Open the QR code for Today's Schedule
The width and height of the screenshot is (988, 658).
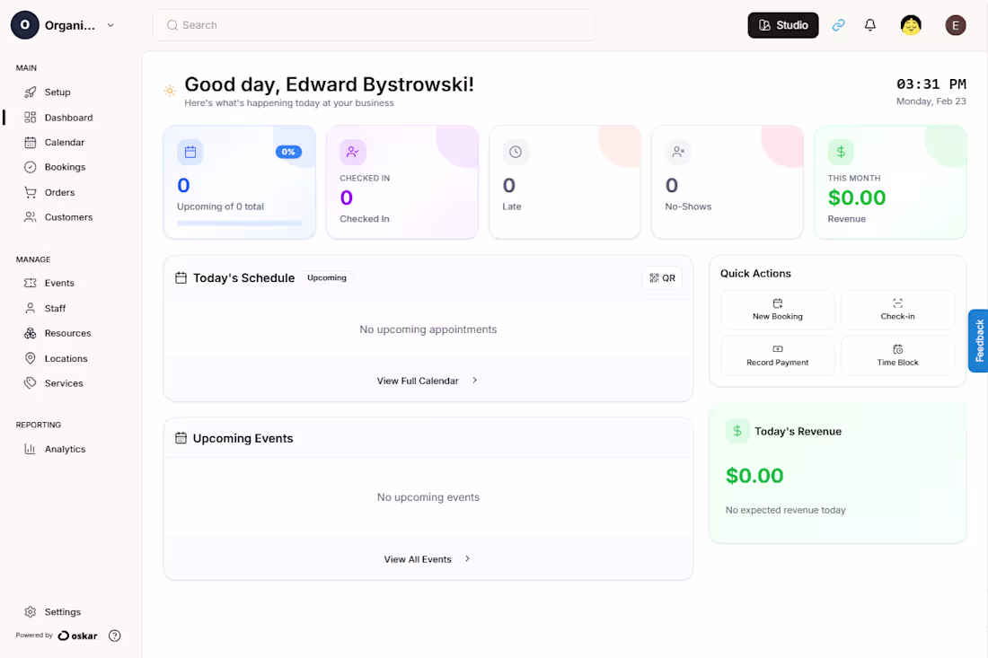(x=662, y=277)
